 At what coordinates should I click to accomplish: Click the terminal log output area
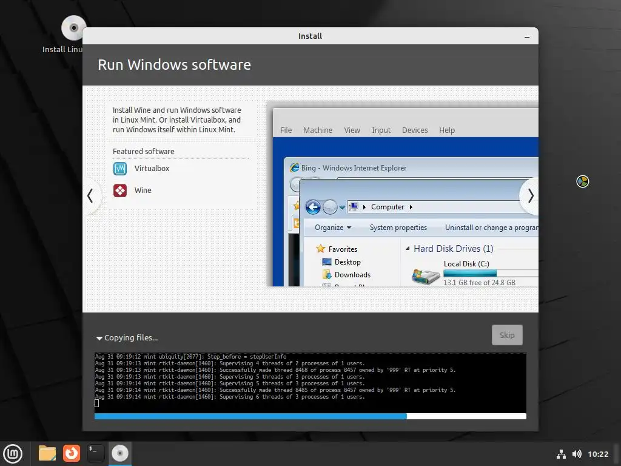click(310, 382)
